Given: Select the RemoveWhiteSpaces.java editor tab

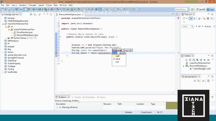Looking at the screenshot, I should pyautogui.click(x=70, y=14).
